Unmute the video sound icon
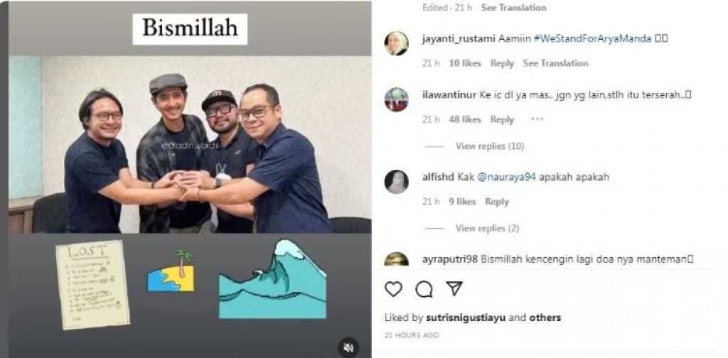Screen dimensions: 728x358 [348, 347]
